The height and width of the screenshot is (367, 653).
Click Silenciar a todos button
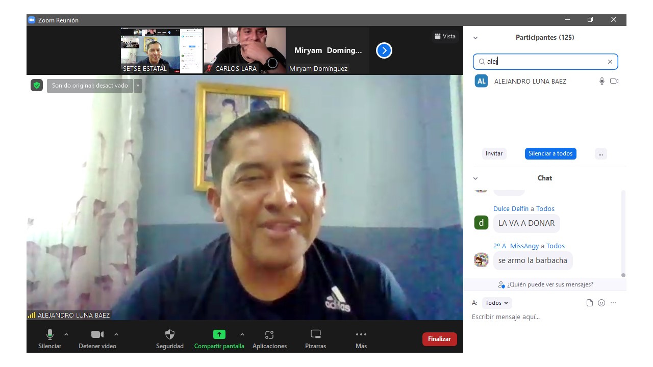pos(550,153)
